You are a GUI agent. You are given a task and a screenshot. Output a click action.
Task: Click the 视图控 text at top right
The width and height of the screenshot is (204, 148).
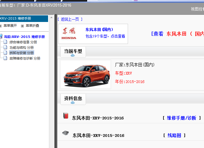[197, 9]
